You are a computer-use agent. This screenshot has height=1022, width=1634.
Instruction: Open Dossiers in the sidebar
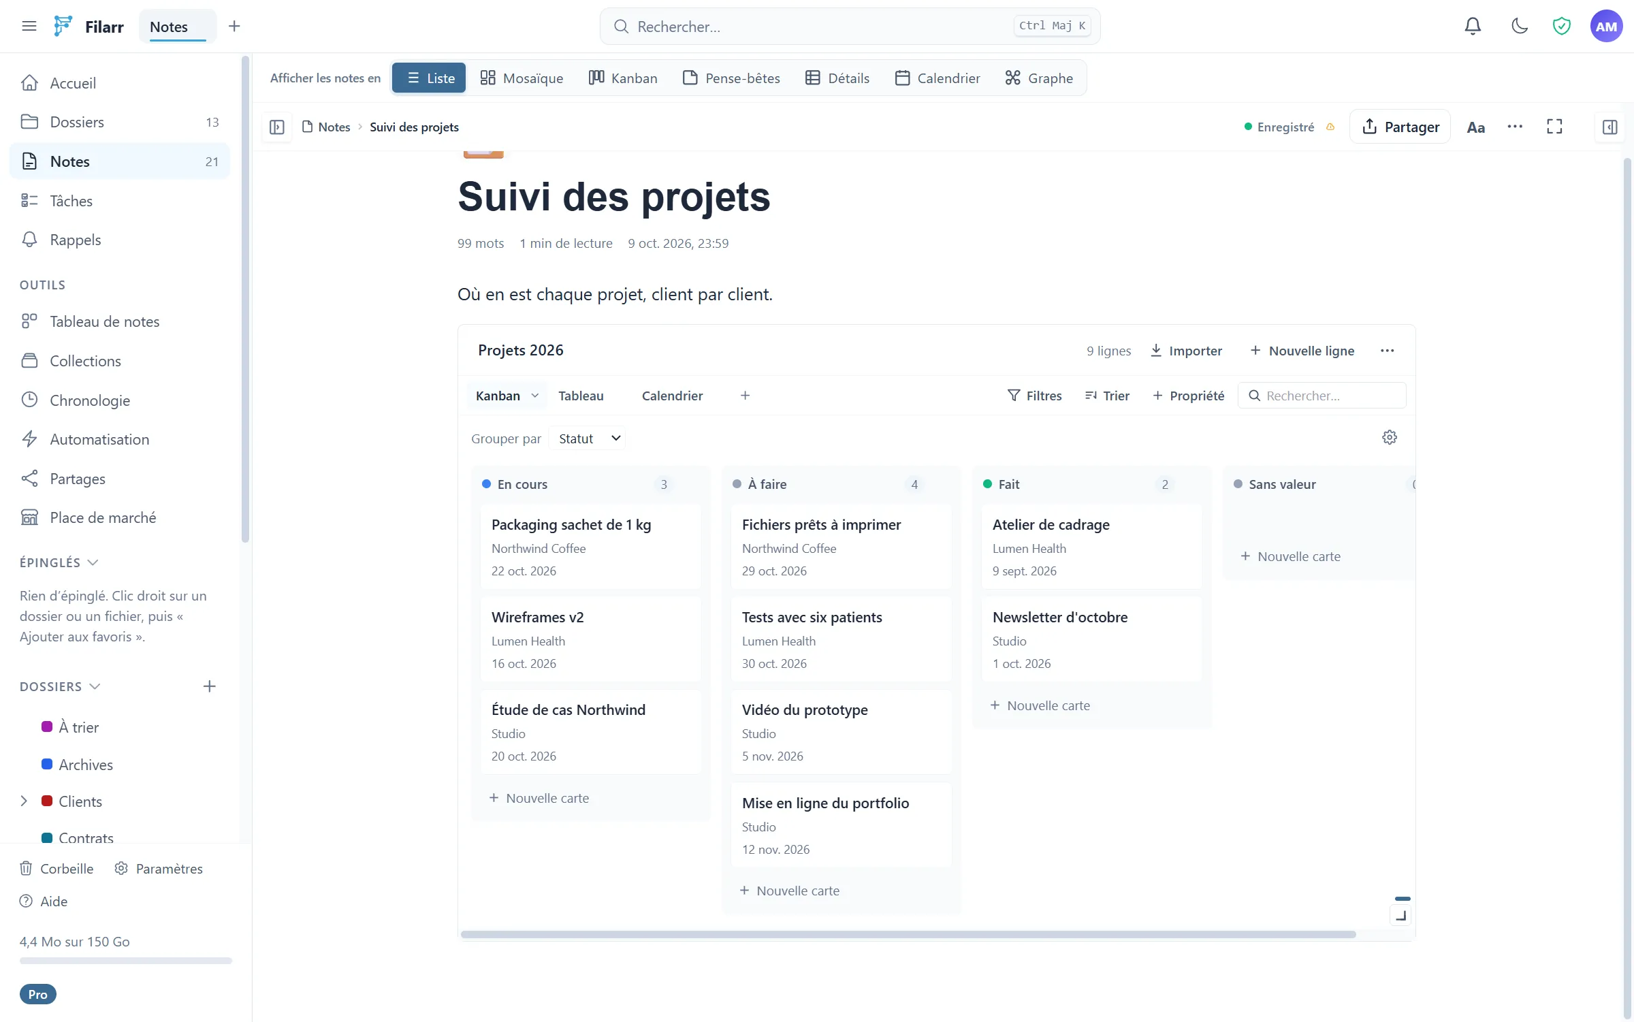pyautogui.click(x=120, y=122)
